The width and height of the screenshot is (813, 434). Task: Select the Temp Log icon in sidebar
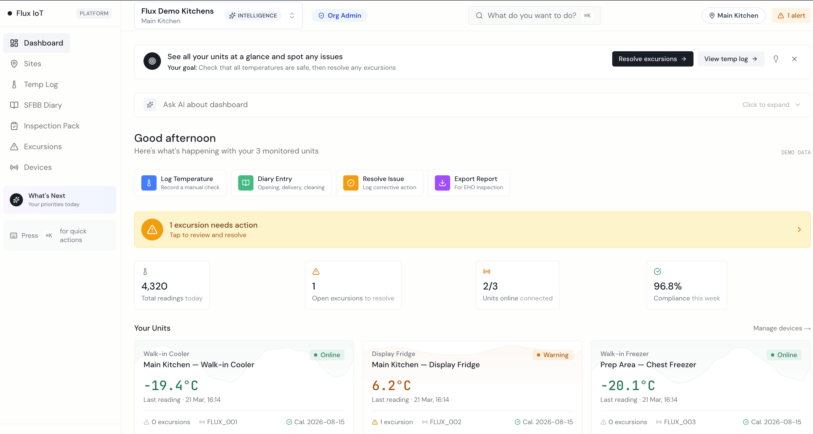[x=14, y=84]
